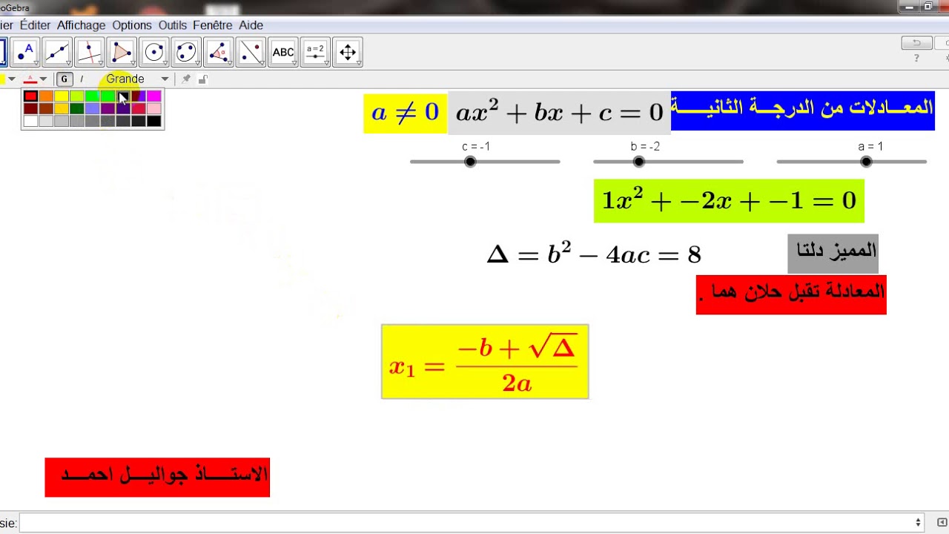The image size is (949, 534).
Task: Select the Move Graphics View tool
Action: click(x=348, y=52)
